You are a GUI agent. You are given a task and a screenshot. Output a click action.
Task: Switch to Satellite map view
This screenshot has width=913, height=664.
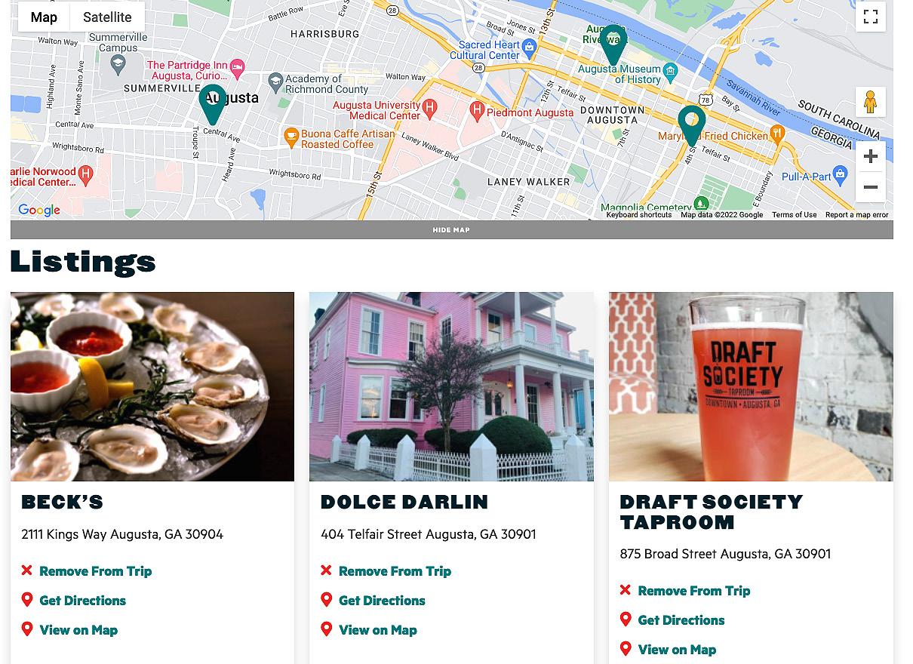[107, 17]
